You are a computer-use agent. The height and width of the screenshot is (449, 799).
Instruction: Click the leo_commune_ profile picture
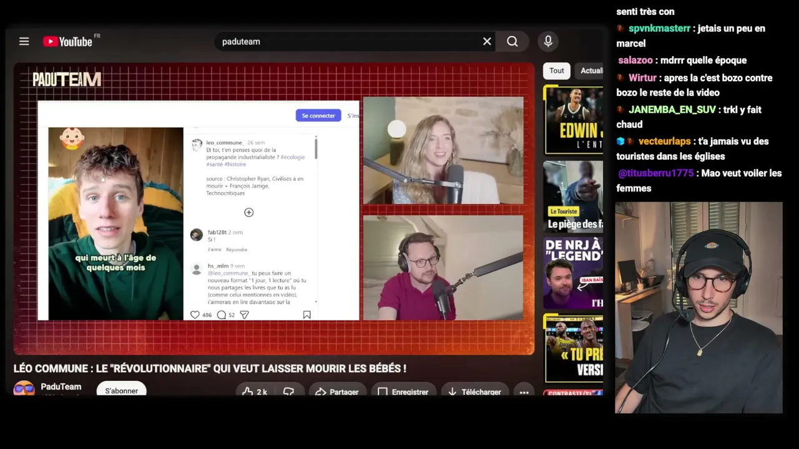point(197,145)
